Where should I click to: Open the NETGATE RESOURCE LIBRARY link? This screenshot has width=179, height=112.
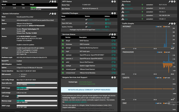point(76,102)
